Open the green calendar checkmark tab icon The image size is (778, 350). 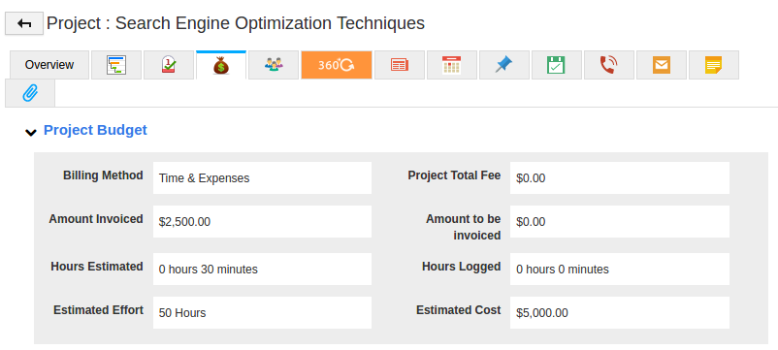[557, 65]
